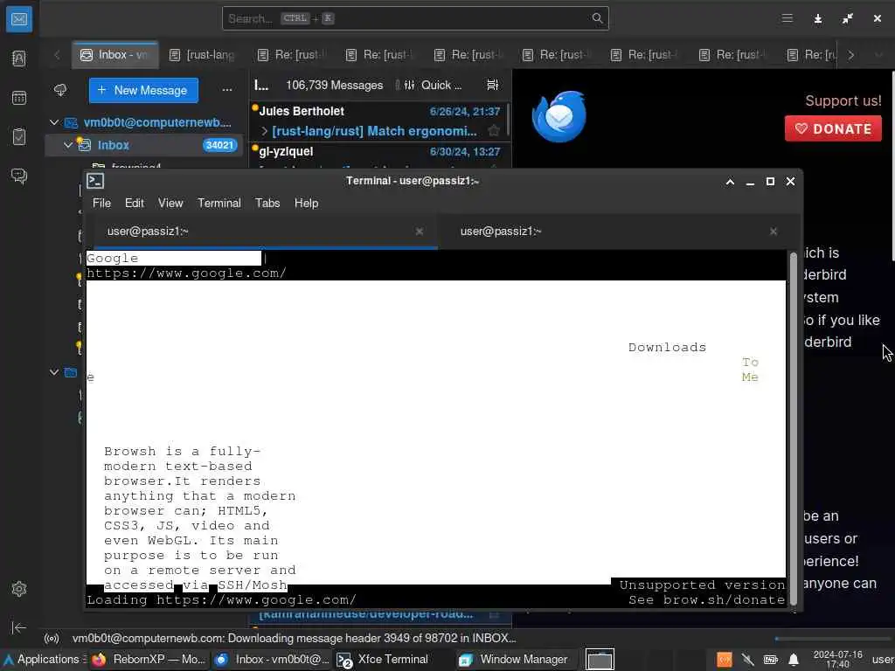895x671 pixels.
Task: Click the orange network tray icon
Action: coord(725,660)
